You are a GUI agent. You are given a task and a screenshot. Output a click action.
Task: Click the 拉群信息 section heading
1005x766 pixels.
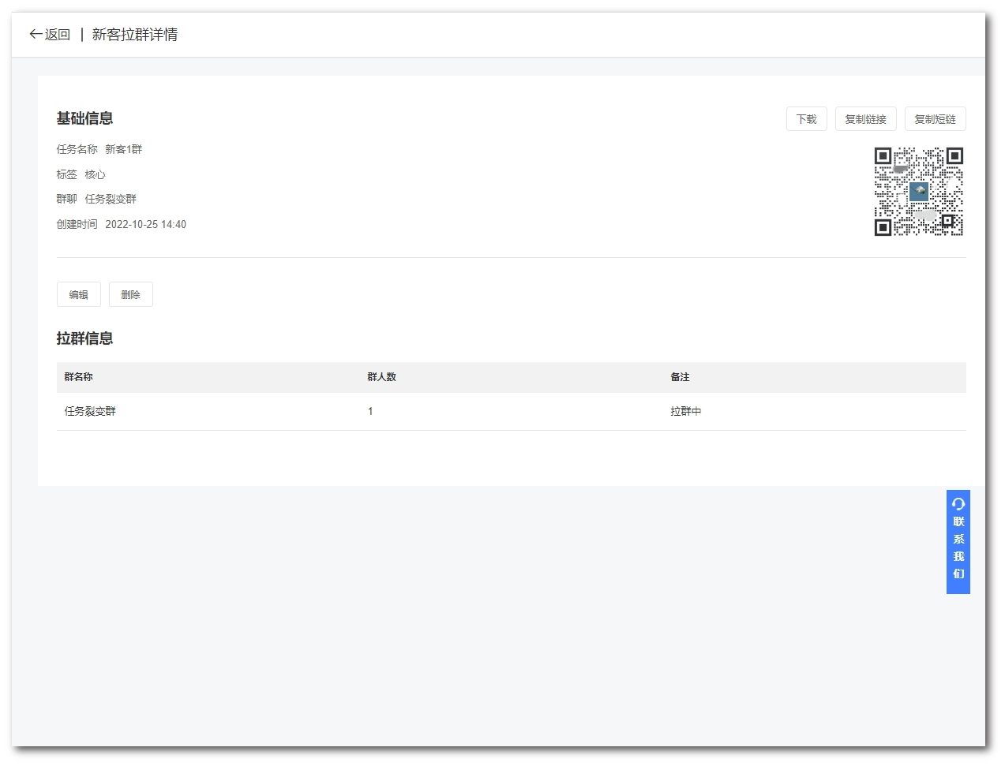pos(84,338)
